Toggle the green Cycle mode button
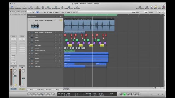This screenshot has height=98, width=175. (125, 94)
